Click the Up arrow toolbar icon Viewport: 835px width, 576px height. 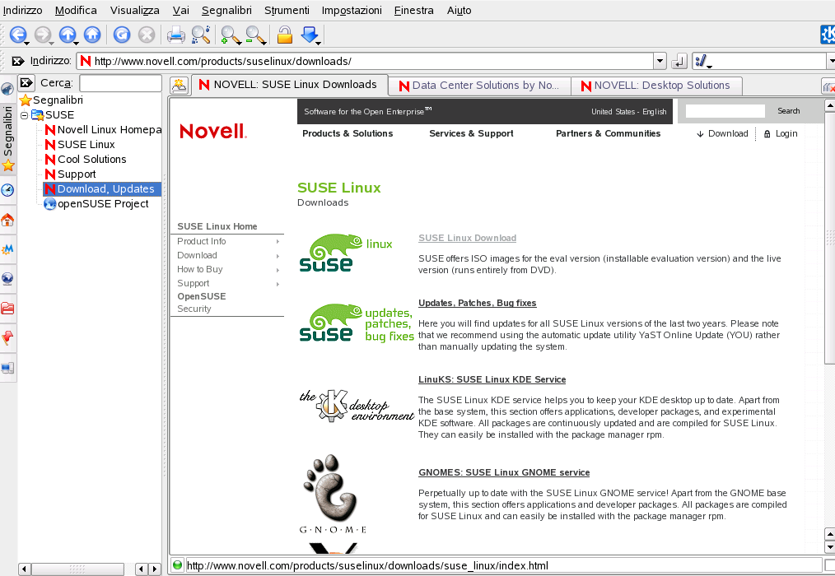point(67,35)
